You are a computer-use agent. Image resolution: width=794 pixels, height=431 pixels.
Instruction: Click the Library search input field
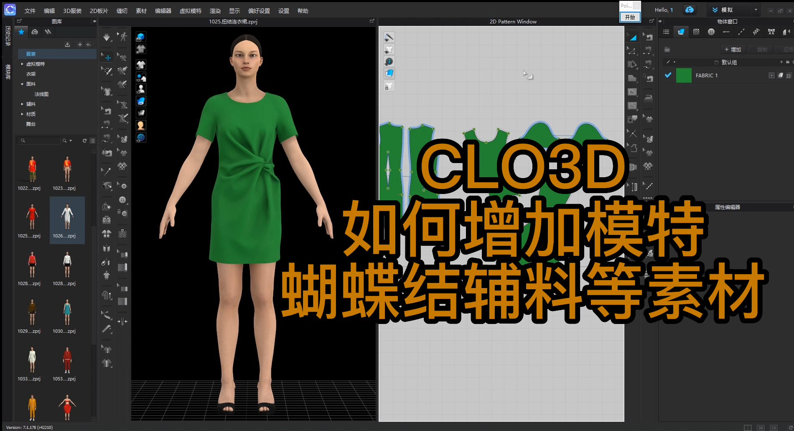coord(39,141)
